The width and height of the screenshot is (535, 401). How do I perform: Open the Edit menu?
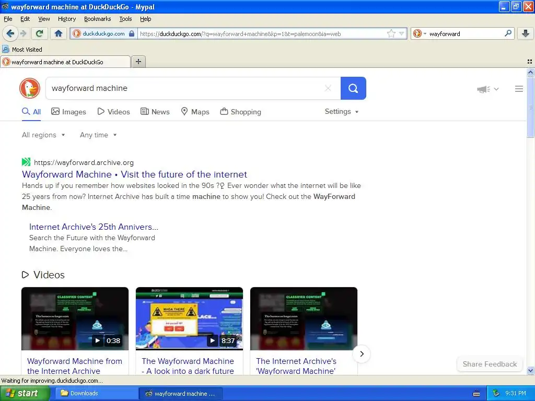tap(25, 19)
